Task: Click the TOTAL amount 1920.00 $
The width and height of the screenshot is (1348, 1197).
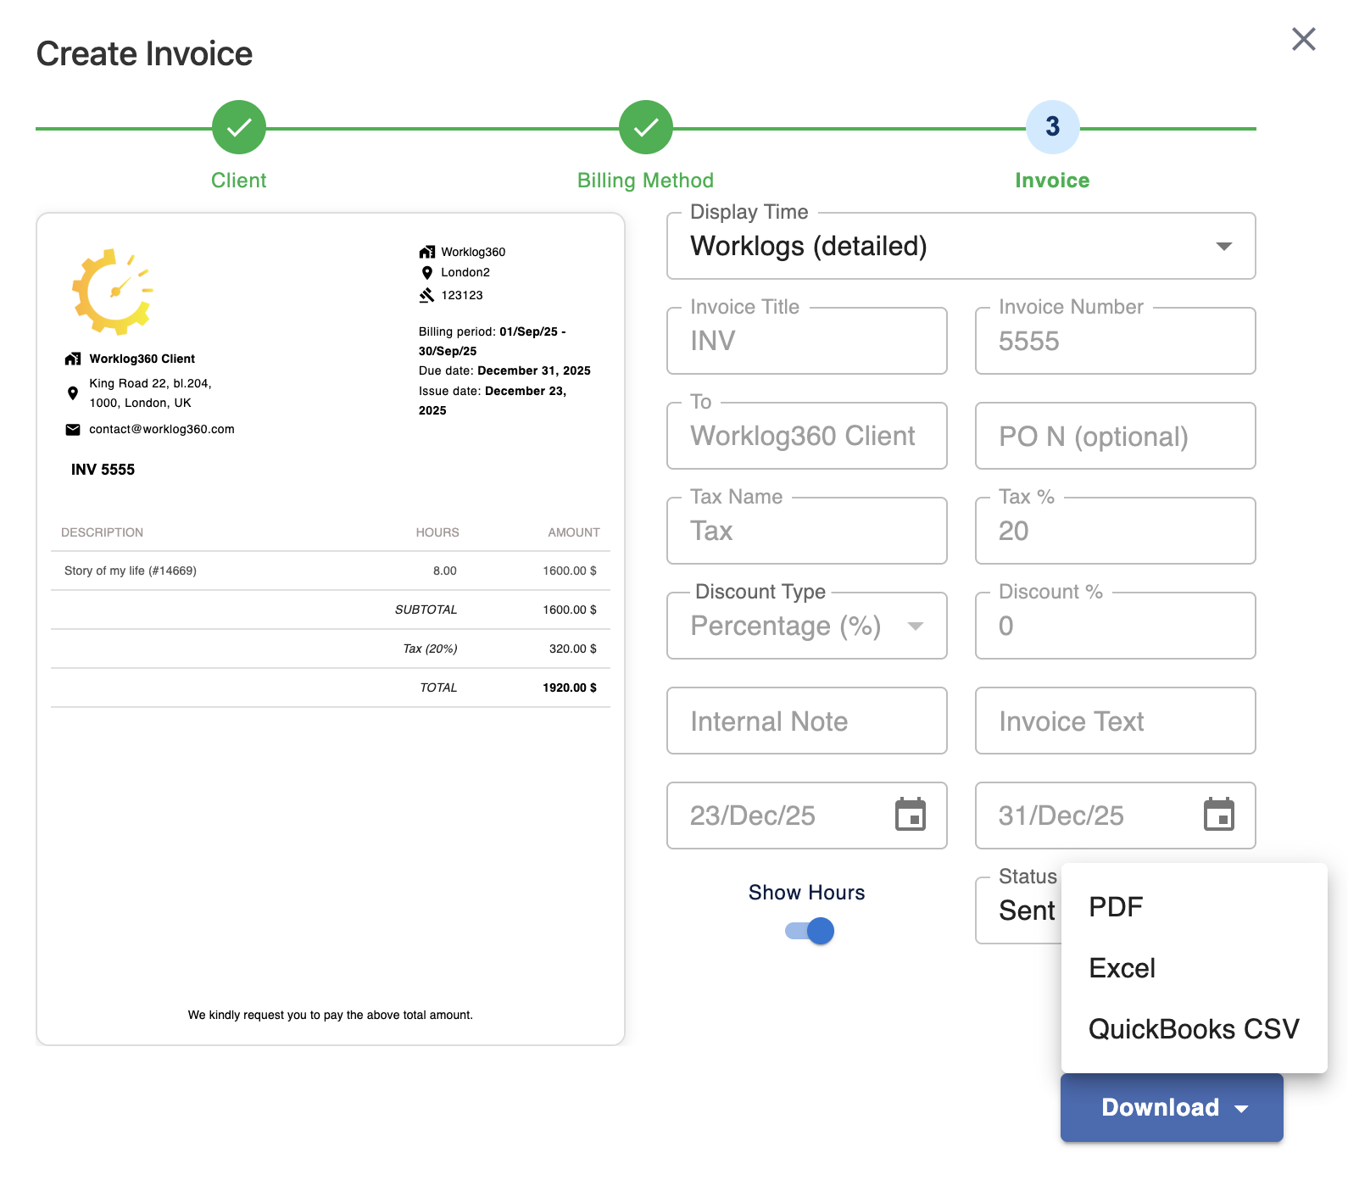Action: pos(570,688)
